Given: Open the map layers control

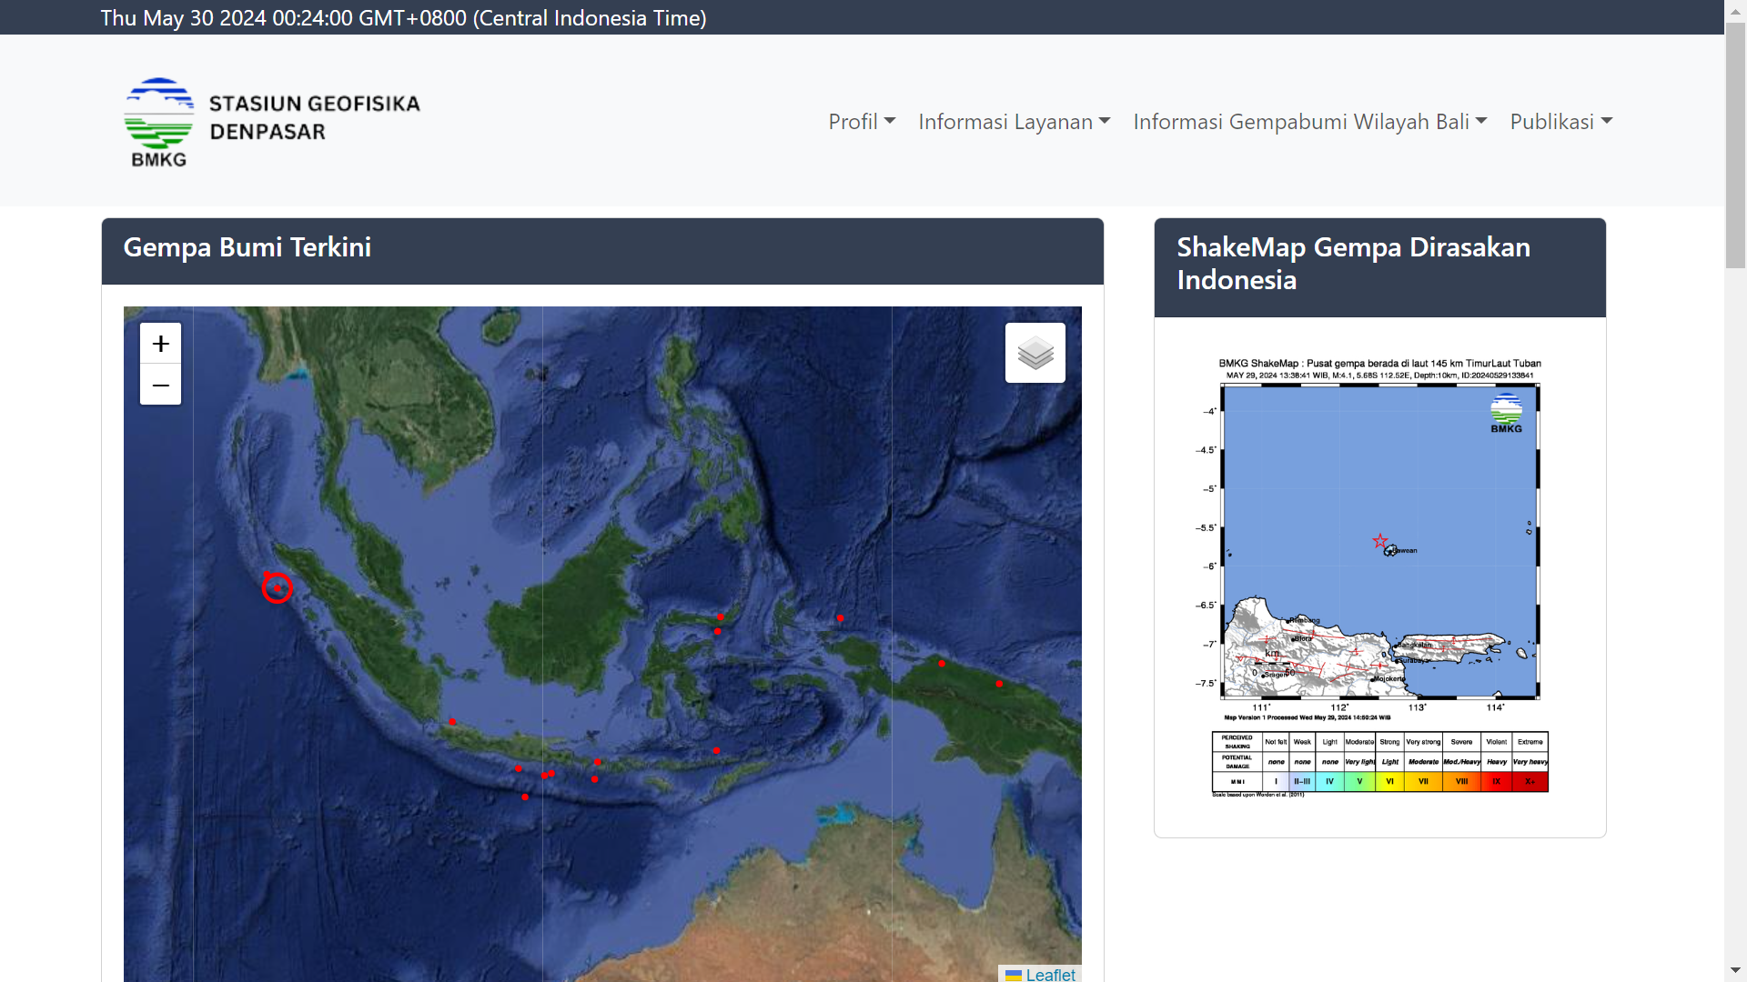Looking at the screenshot, I should tap(1035, 353).
